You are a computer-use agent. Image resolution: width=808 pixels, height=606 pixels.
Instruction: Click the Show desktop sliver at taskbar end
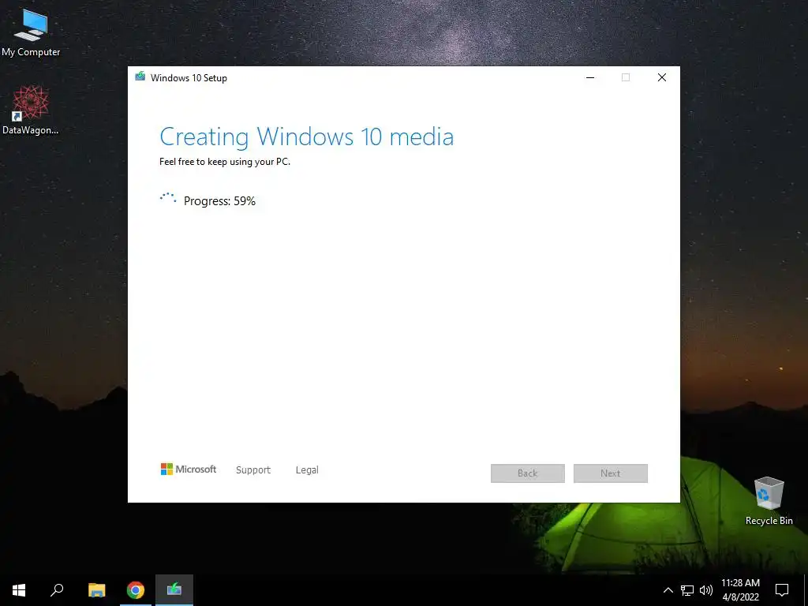806,590
